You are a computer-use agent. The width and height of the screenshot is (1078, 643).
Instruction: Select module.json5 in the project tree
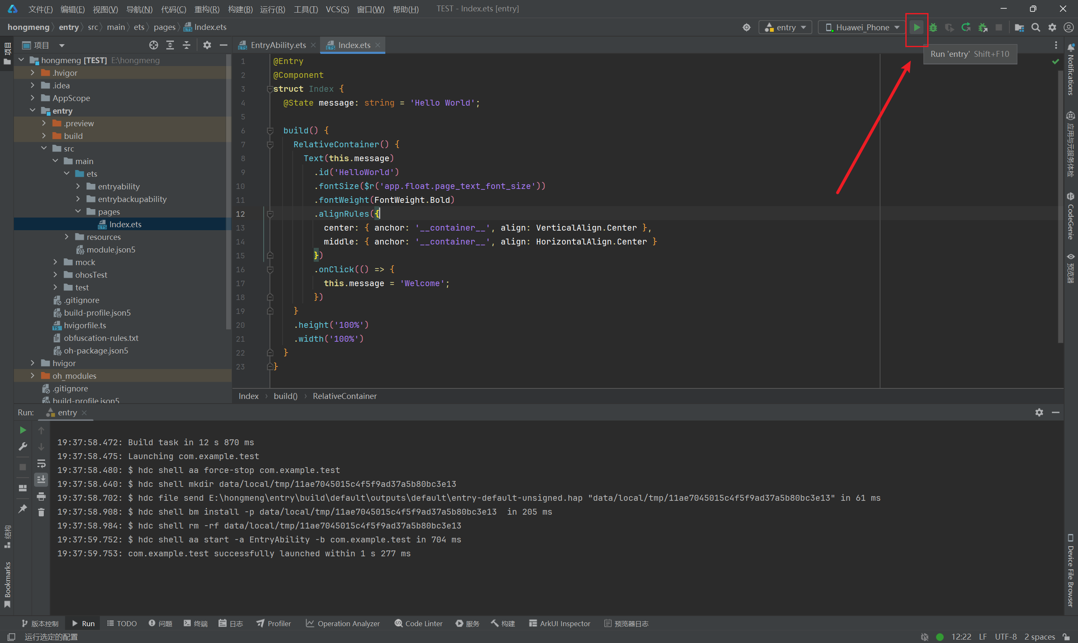coord(110,250)
